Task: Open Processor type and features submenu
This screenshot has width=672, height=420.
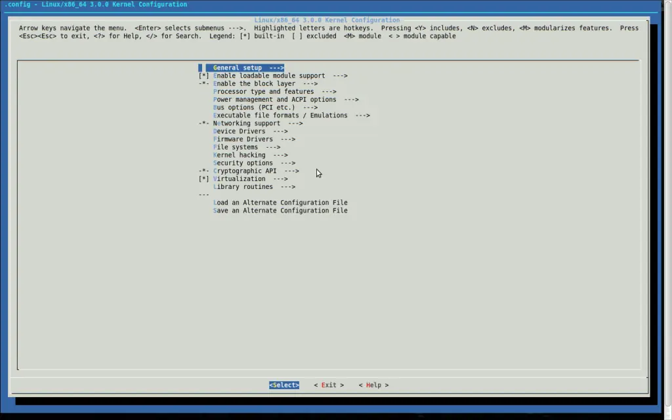Action: (x=274, y=92)
